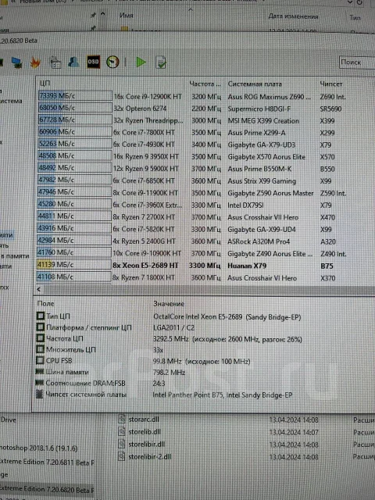The height and width of the screenshot is (500, 375).
Task: Select the 68050 МБ/с result bar
Action: pos(75,108)
